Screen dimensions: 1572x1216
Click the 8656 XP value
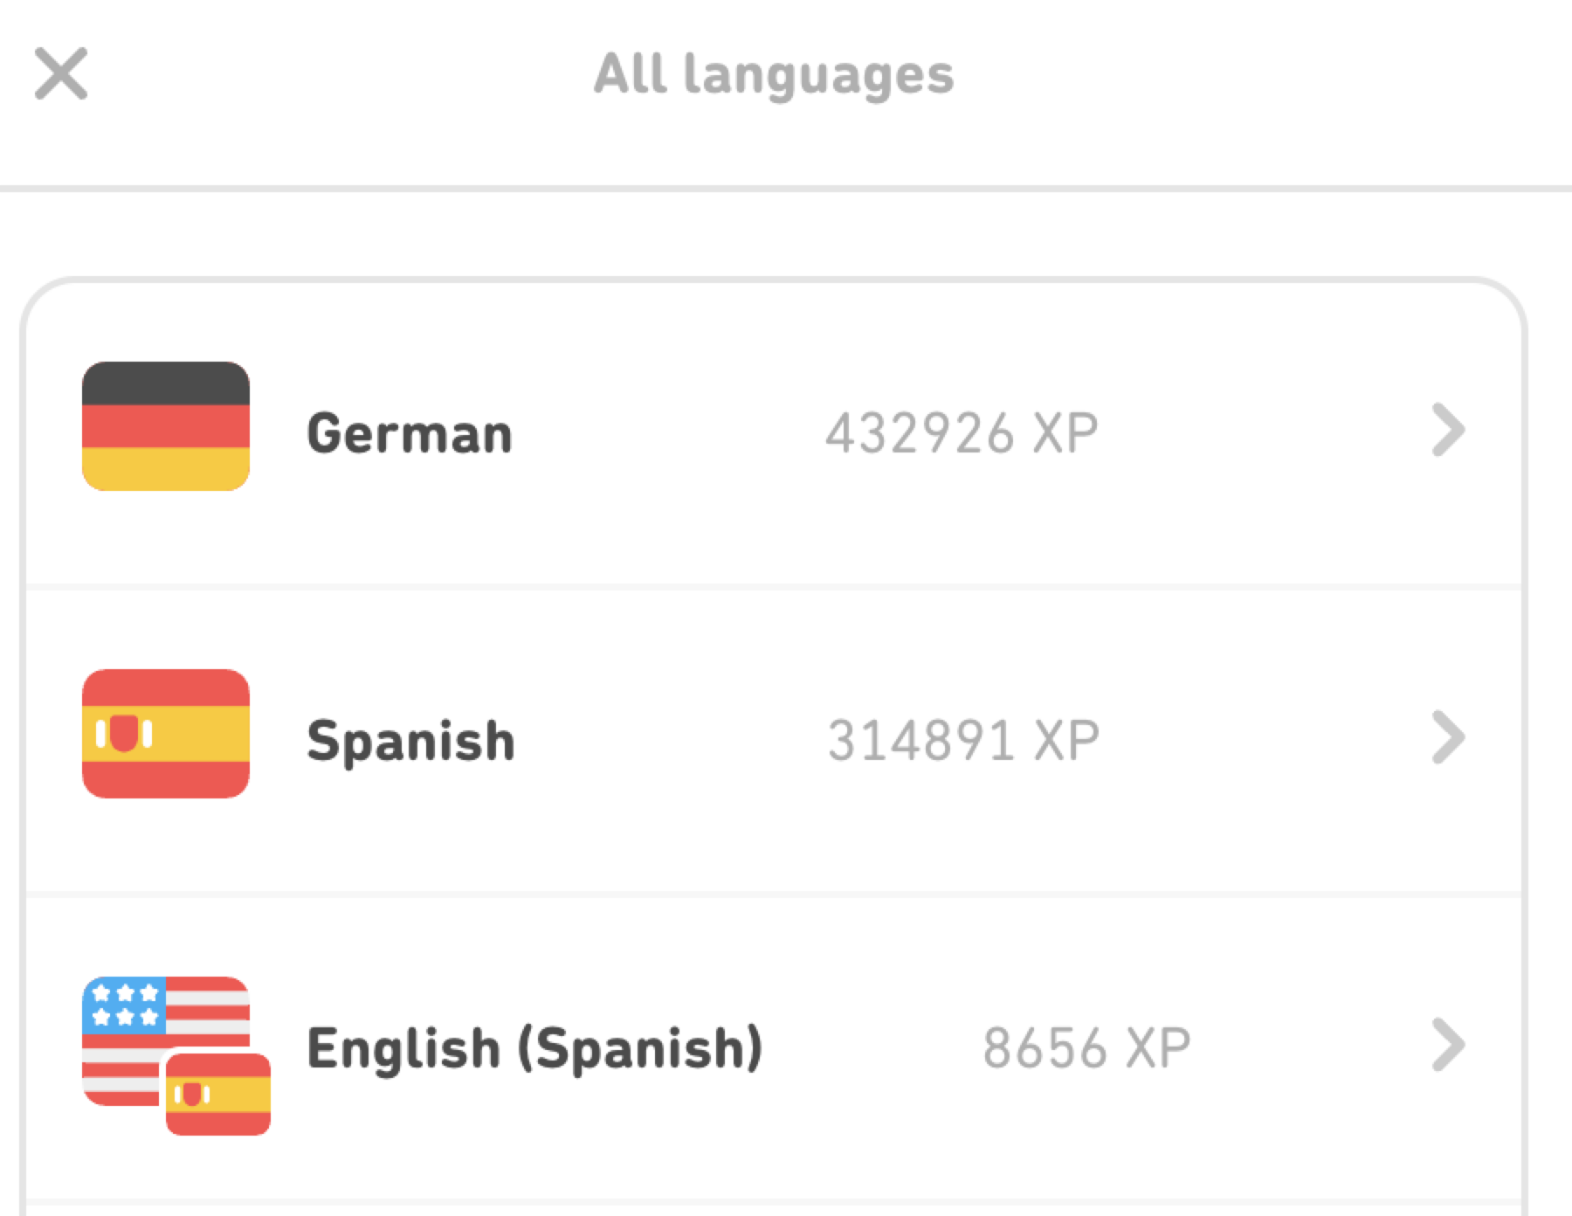pos(1086,1047)
